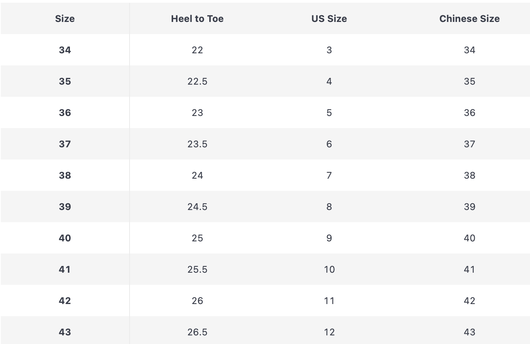Select bold size 38 row label
Viewport: 530px width, 344px height.
point(65,175)
